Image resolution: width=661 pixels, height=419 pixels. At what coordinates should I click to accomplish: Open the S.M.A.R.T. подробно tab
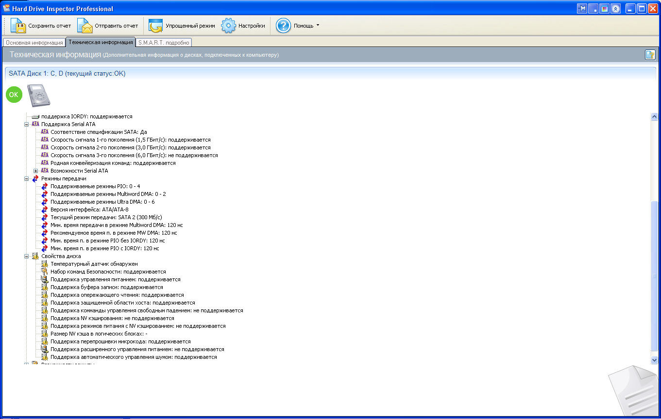click(x=164, y=43)
